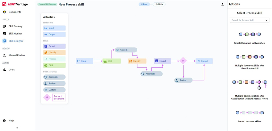Select the IF diamond in Activities panel
The height and width of the screenshot is (131, 272).
click(47, 98)
